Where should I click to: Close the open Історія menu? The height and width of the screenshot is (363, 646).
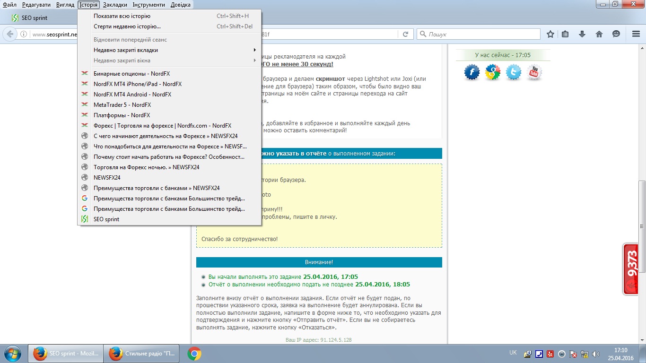point(89,5)
